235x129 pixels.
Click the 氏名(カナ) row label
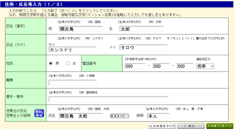point(16,45)
